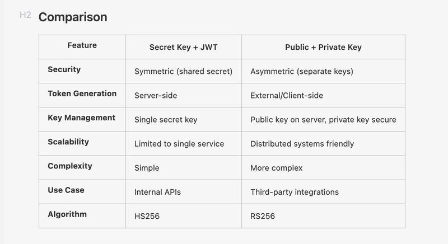Click the Symmetric (shared secret) cell
This screenshot has height=244, width=448.
pos(184,71)
